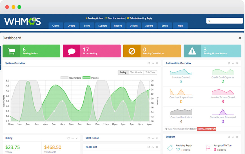Click the $468.50 This Month value
Viewport: 245px width, 154px height.
click(53, 147)
